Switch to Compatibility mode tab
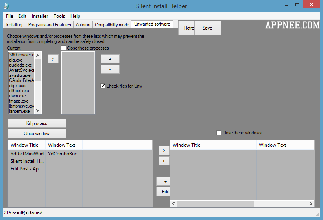The image size is (323, 220). [112, 25]
